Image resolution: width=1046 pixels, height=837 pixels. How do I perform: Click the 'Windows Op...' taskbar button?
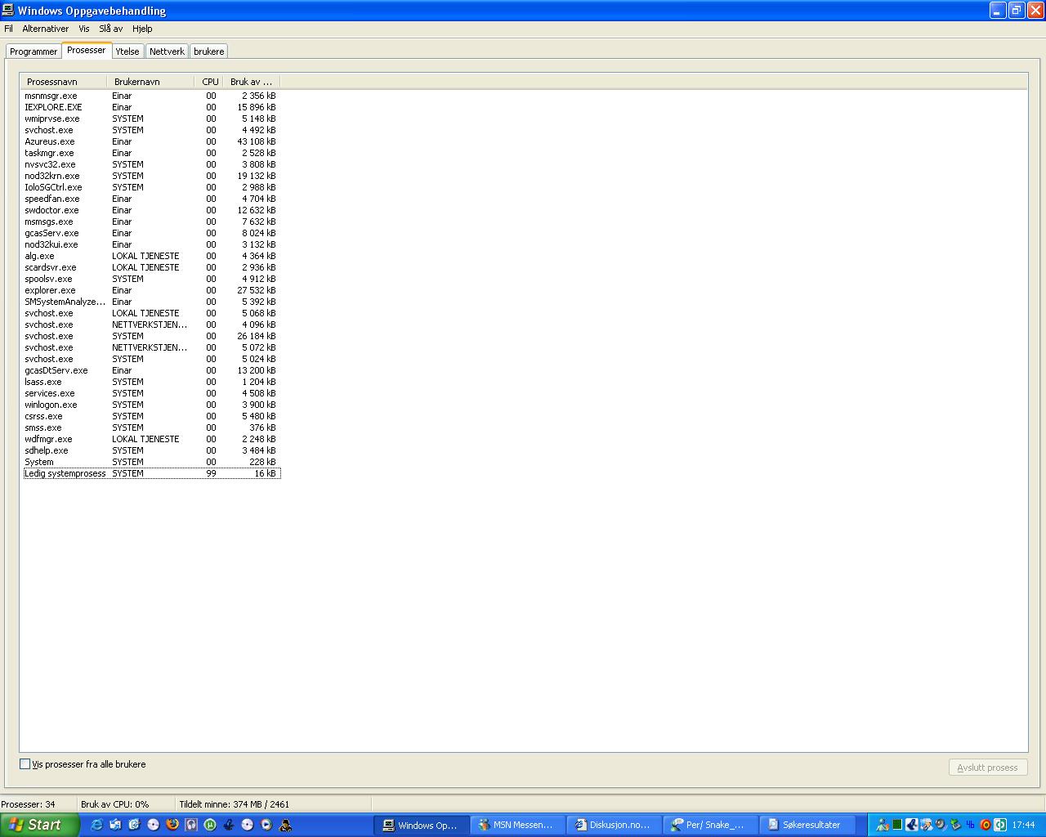tap(422, 825)
